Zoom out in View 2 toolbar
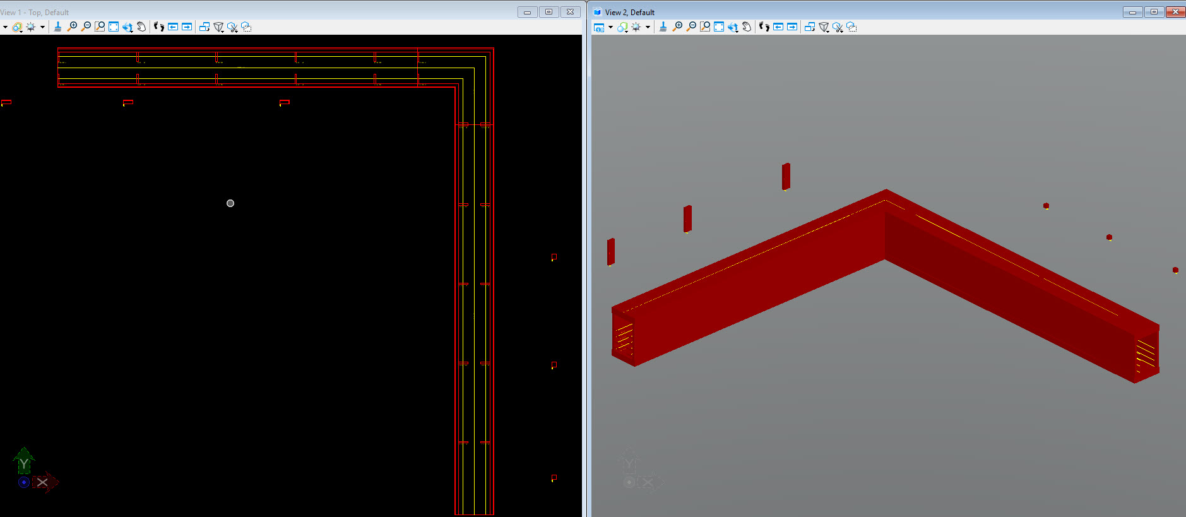The height and width of the screenshot is (517, 1186). pos(691,27)
